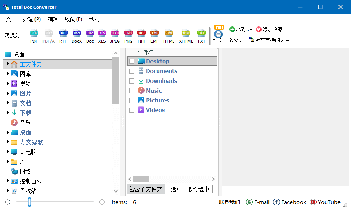Select XLS conversion format
This screenshot has width=351, height=210.
tap(102, 35)
